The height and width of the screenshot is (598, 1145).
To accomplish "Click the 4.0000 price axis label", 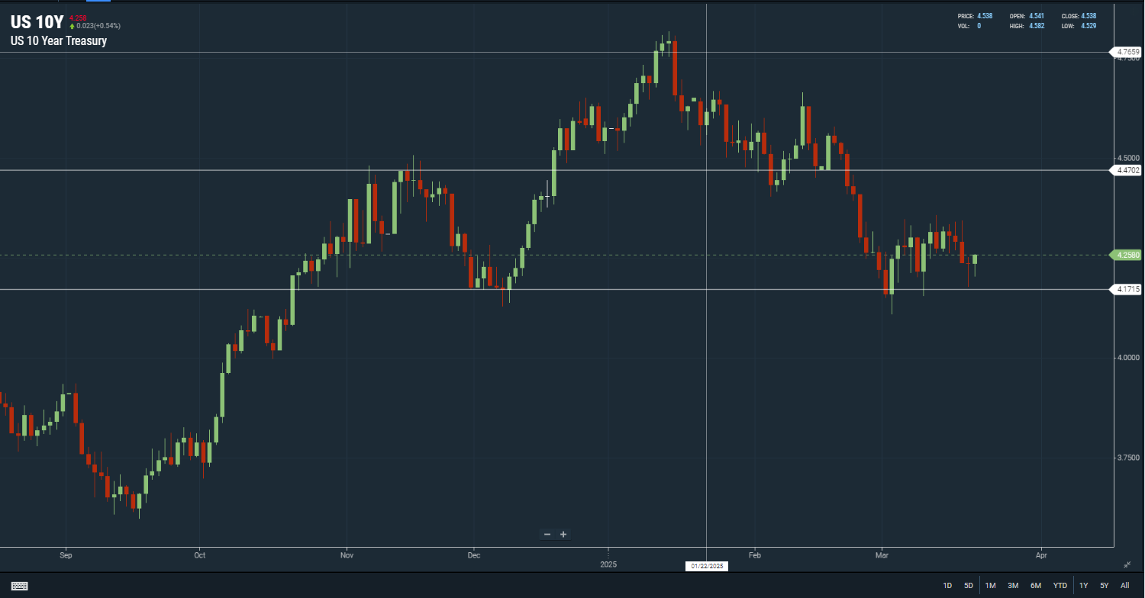I will [1129, 358].
